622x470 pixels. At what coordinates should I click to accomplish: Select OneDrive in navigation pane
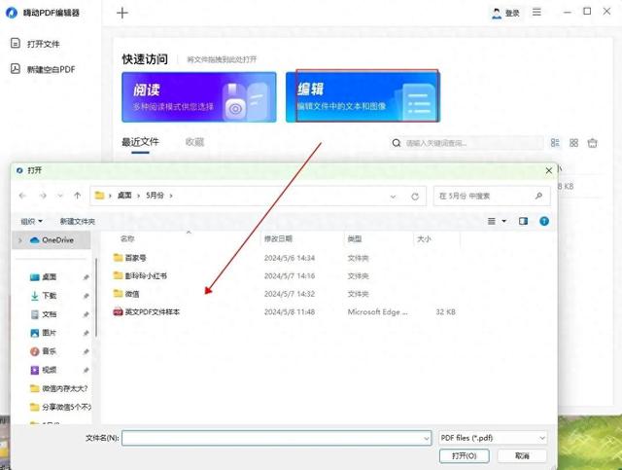pos(52,240)
